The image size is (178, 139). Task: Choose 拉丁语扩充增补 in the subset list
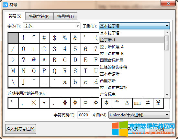click(131, 88)
